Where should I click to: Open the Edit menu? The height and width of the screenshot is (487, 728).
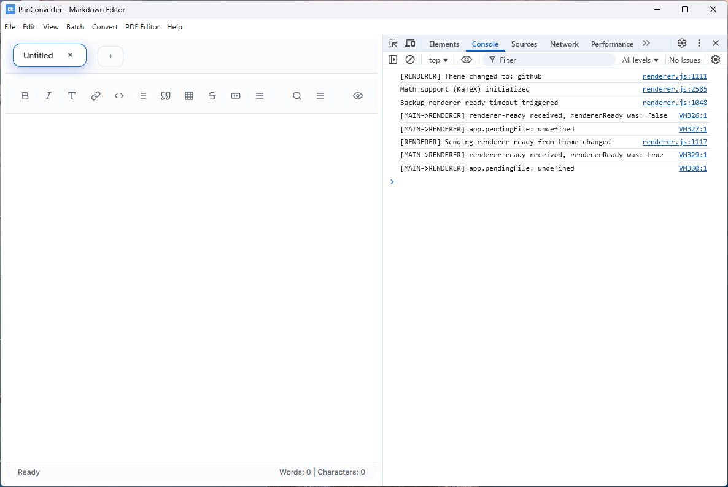pos(29,27)
